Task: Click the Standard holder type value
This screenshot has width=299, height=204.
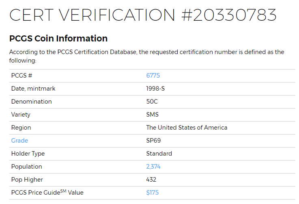Action: coord(159,154)
